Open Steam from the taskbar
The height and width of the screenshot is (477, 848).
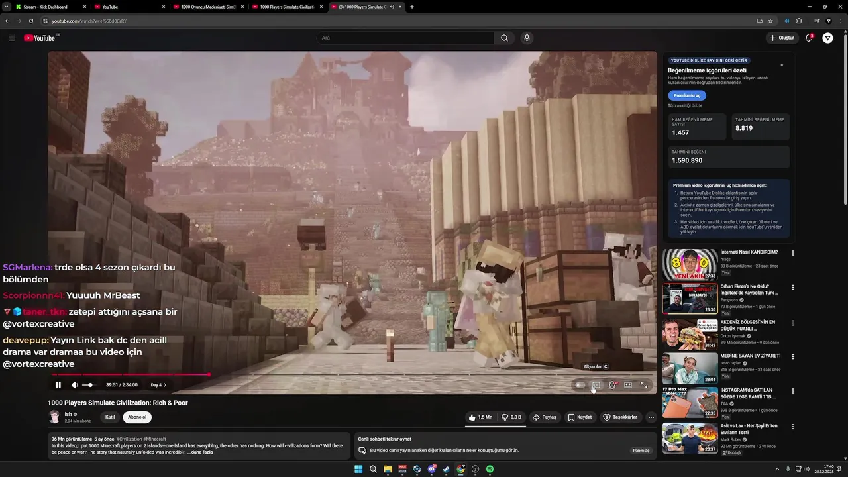pyautogui.click(x=446, y=469)
